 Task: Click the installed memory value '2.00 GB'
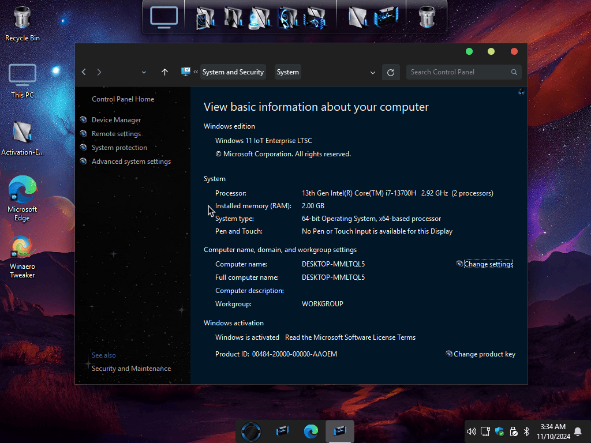tap(313, 206)
